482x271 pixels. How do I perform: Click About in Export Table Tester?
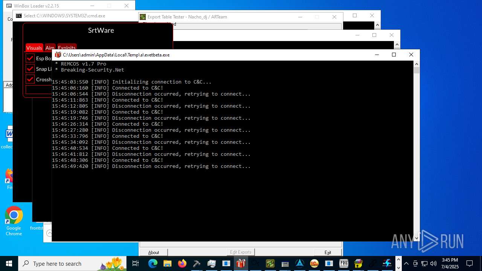pos(154,252)
